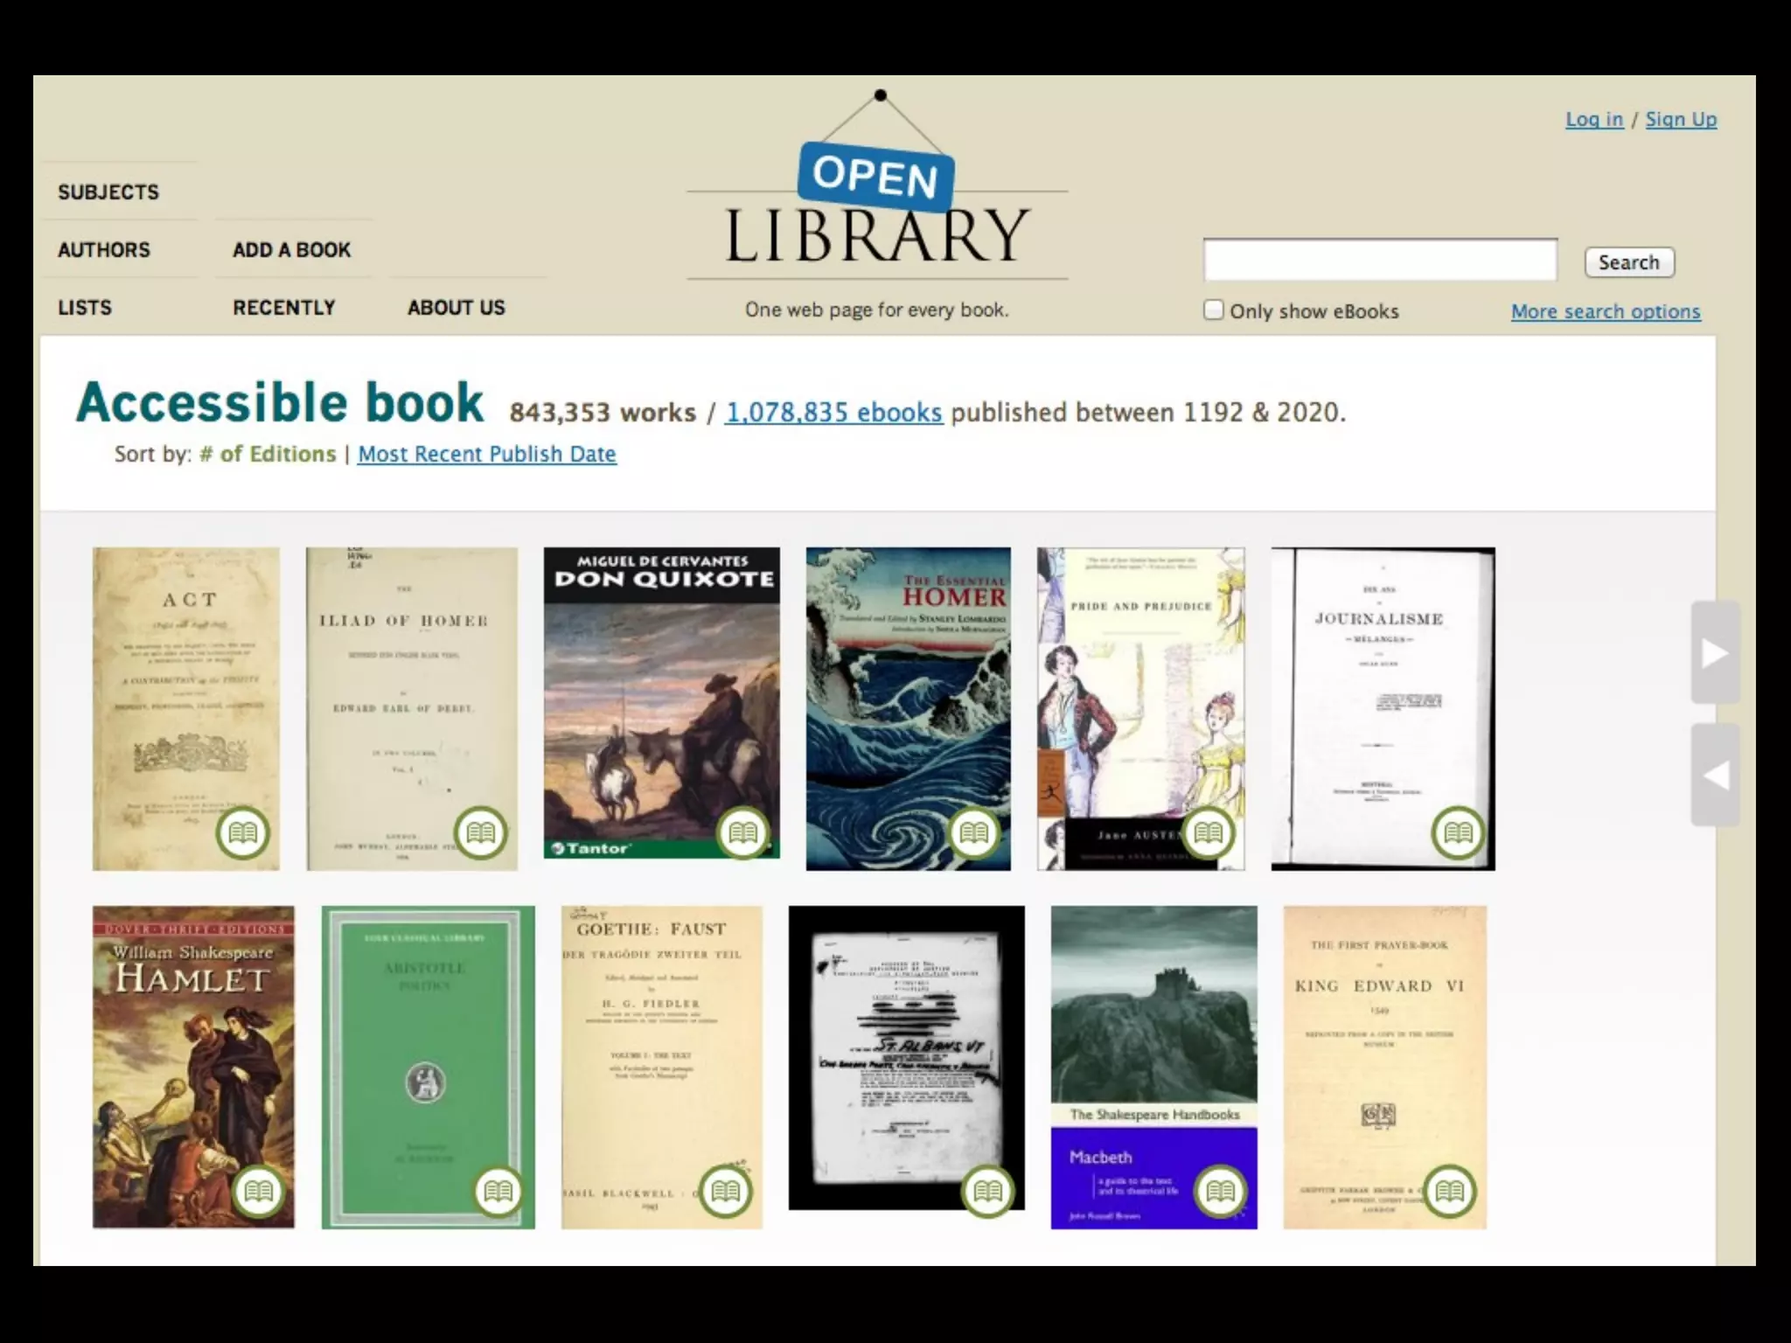This screenshot has height=1343, width=1791.
Task: Go to previous carousel page arrow
Action: click(x=1714, y=776)
